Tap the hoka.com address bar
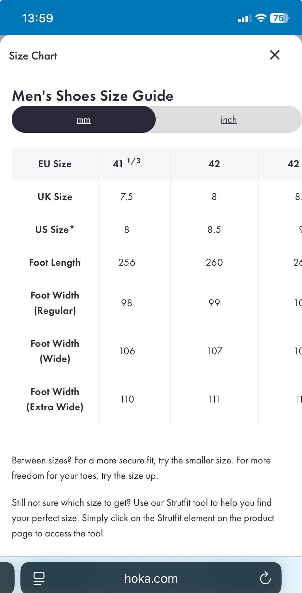The width and height of the screenshot is (302, 593). [x=151, y=578]
